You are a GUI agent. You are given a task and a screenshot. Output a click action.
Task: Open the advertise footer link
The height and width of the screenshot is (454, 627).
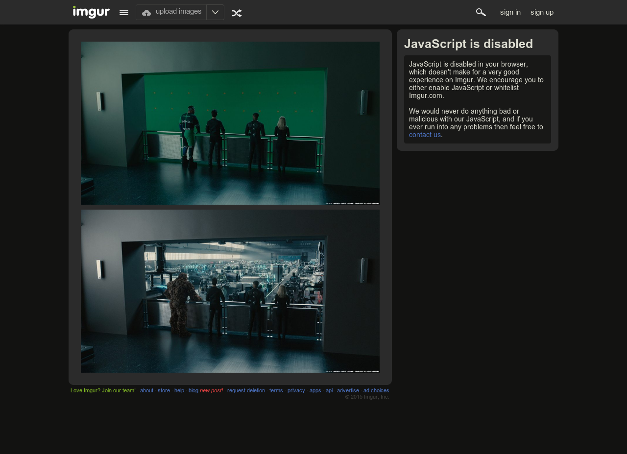pos(348,390)
